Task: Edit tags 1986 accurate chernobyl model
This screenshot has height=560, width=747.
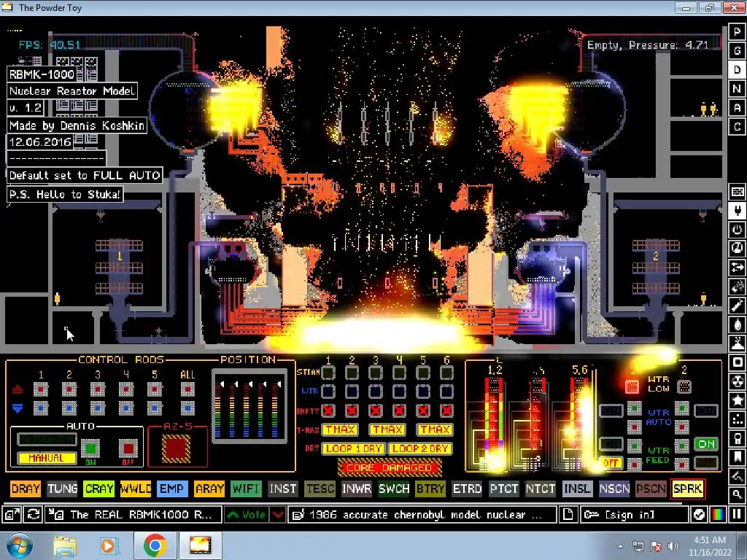Action: (422, 515)
